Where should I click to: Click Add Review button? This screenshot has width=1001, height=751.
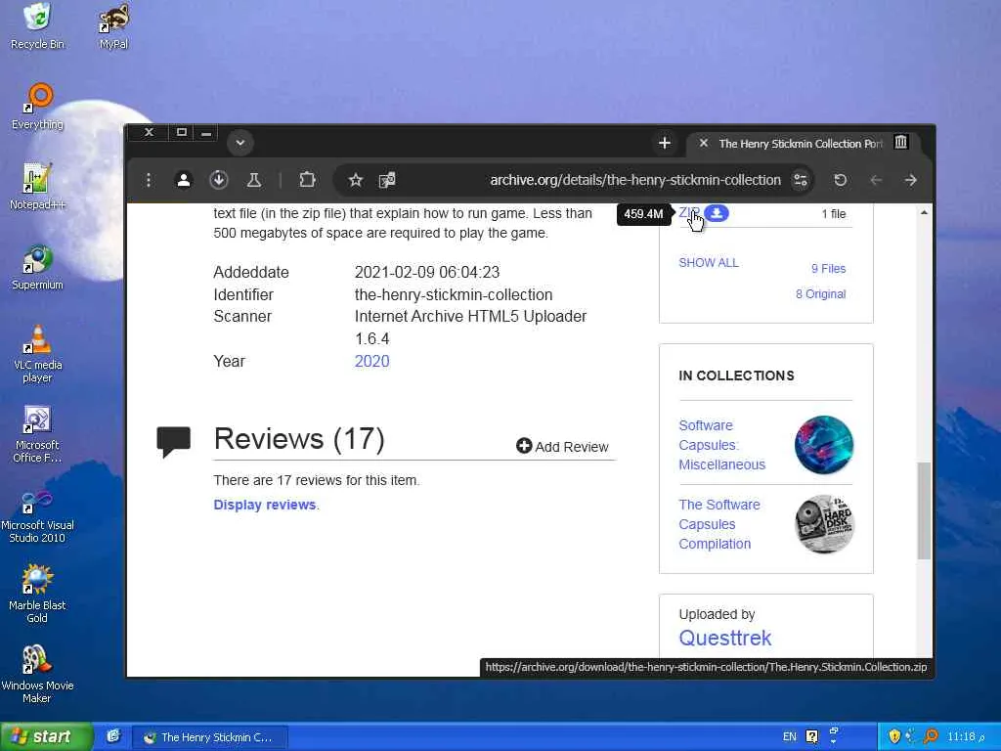[x=562, y=446]
